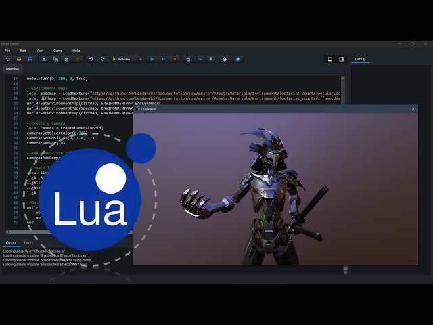Open the View menu

coord(40,51)
